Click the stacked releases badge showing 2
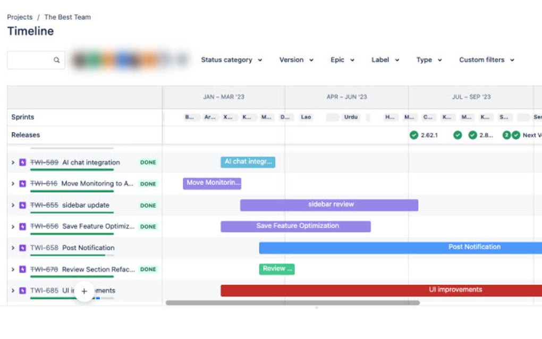Viewport: 542px width, 339px height. pyautogui.click(x=507, y=135)
